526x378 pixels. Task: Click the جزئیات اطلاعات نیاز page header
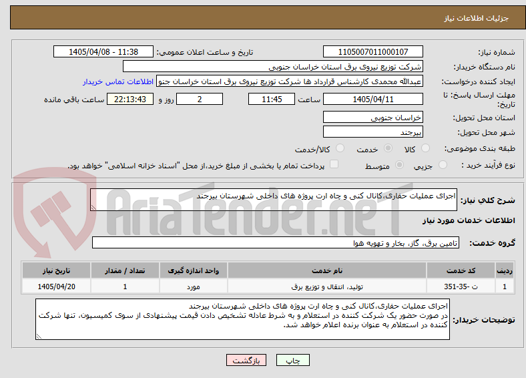coord(477,18)
